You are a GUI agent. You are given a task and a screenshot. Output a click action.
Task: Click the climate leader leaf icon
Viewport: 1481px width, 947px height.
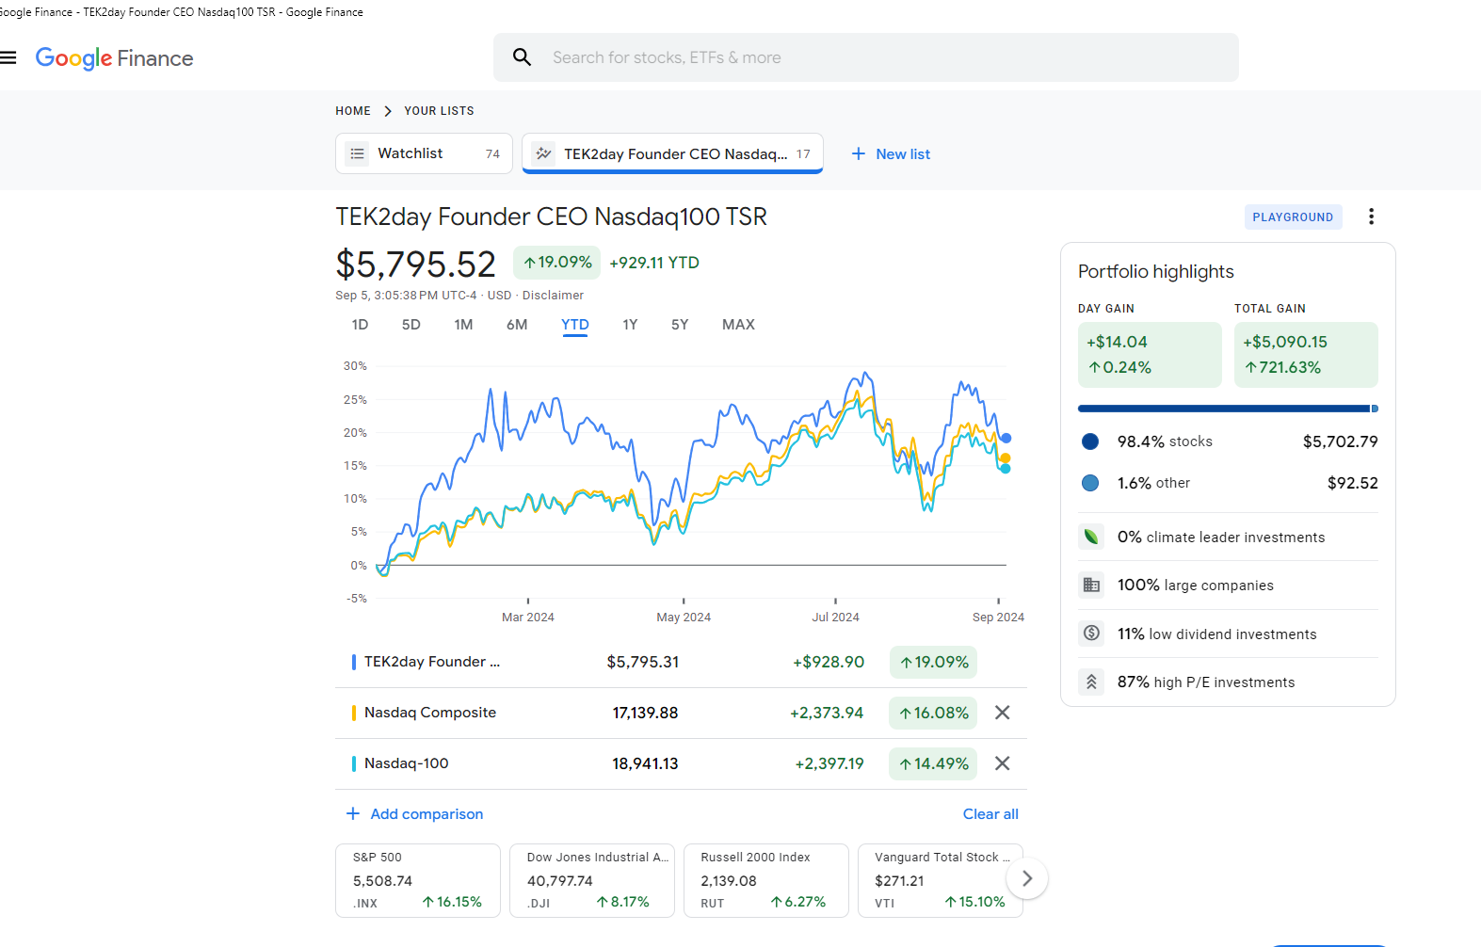[1091, 537]
